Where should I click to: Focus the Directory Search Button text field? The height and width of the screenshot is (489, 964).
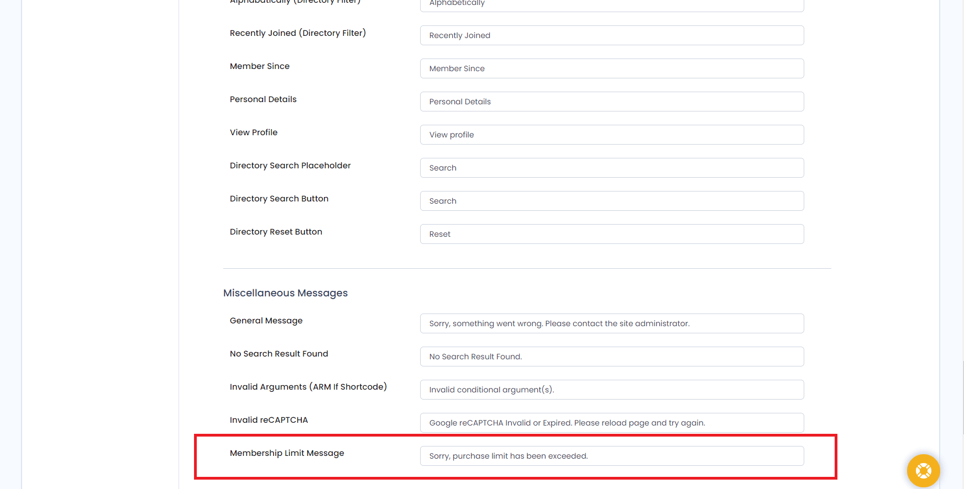point(611,201)
